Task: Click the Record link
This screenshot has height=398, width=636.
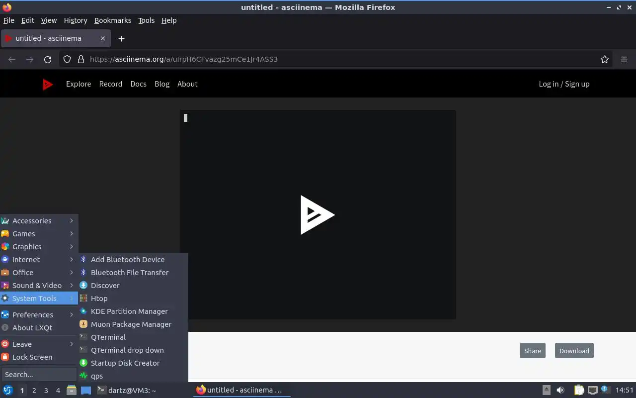Action: click(111, 84)
